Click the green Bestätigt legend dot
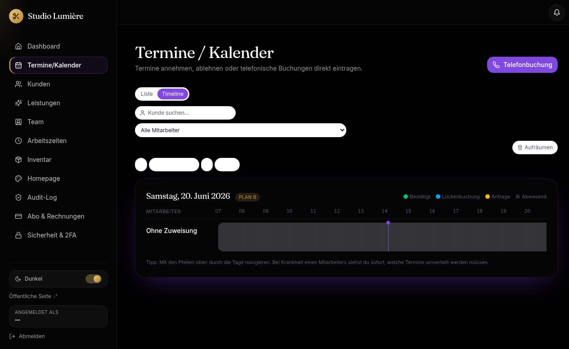The height and width of the screenshot is (349, 569). click(406, 197)
